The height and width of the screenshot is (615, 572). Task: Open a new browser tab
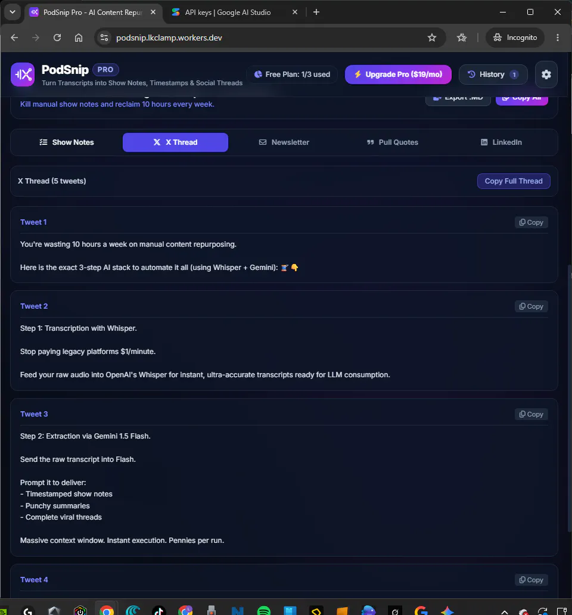tap(316, 12)
